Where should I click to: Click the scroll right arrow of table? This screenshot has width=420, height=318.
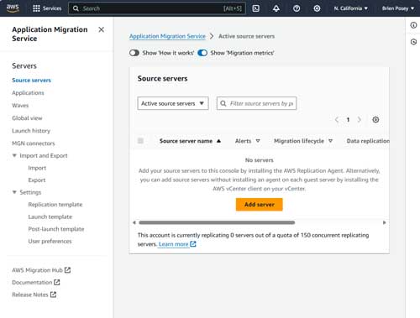point(384,222)
